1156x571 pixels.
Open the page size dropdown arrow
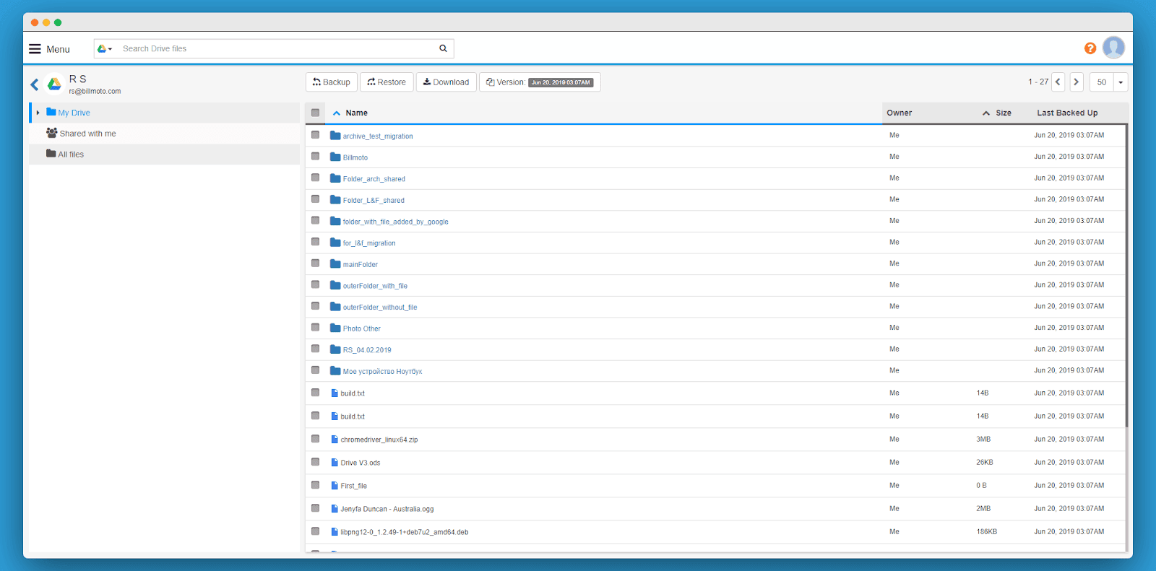[1121, 82]
